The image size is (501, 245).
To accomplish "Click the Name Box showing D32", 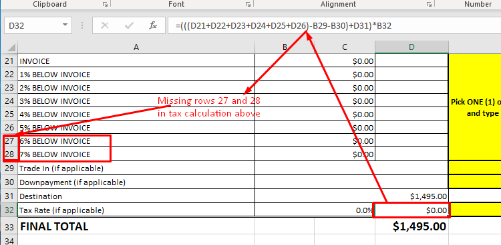I will [33, 25].
